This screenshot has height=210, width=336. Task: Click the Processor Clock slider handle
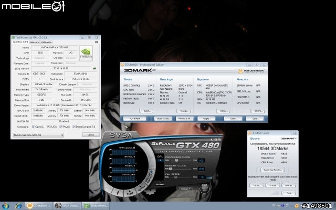pyautogui.click(x=176, y=160)
